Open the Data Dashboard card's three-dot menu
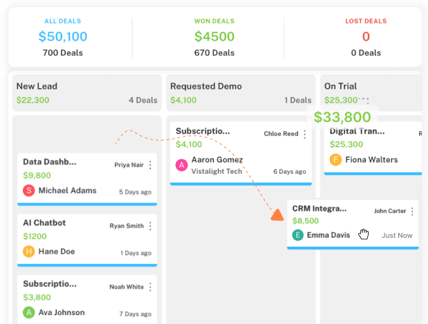Screen dimensions: 428x324 150,165
